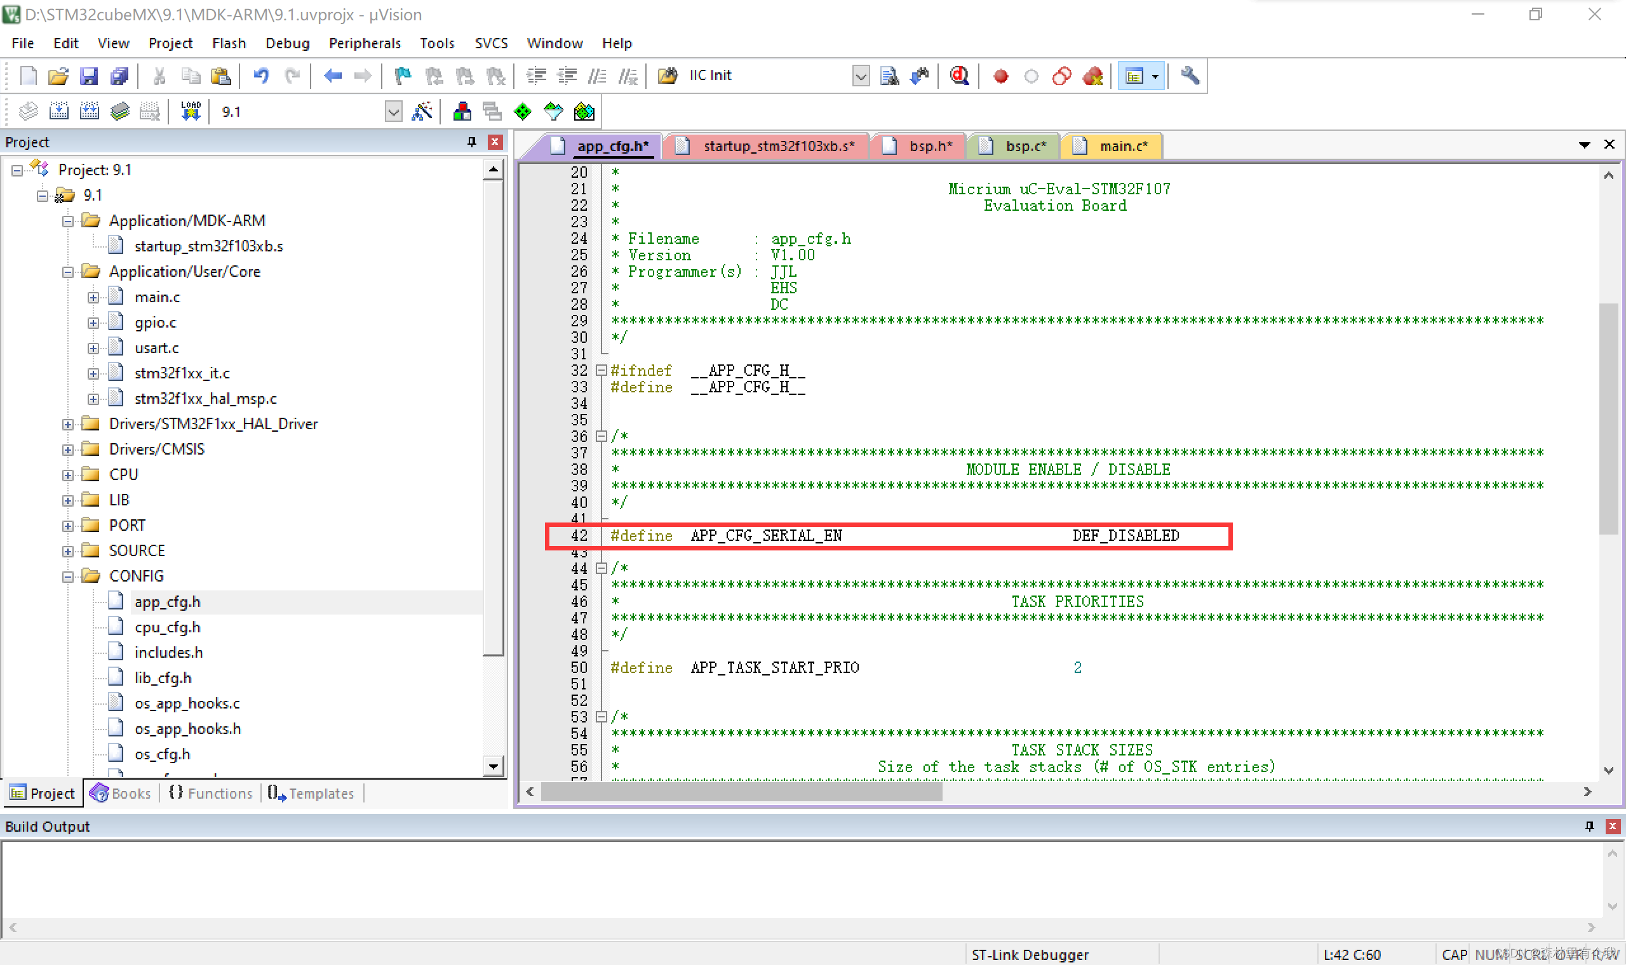Toggle pin on Project panel
The width and height of the screenshot is (1626, 965).
click(471, 142)
